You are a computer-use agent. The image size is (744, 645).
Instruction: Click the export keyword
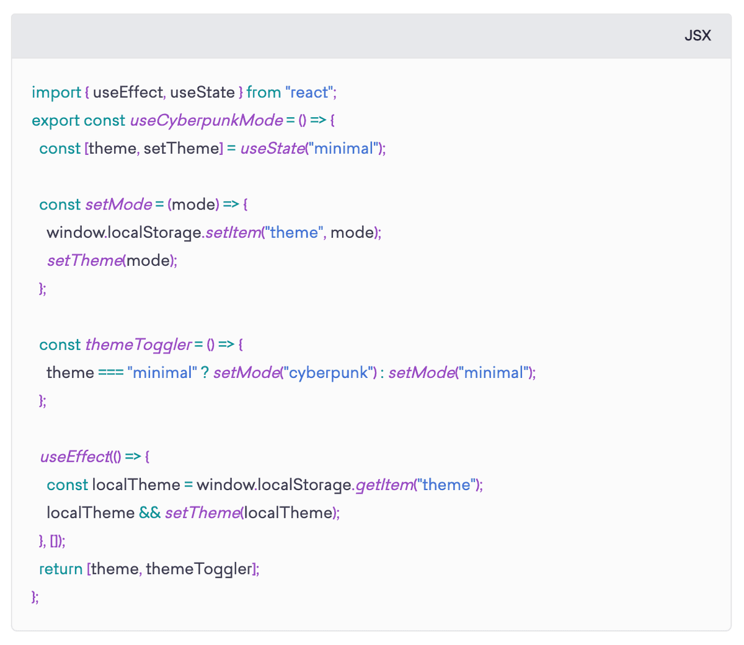click(55, 120)
